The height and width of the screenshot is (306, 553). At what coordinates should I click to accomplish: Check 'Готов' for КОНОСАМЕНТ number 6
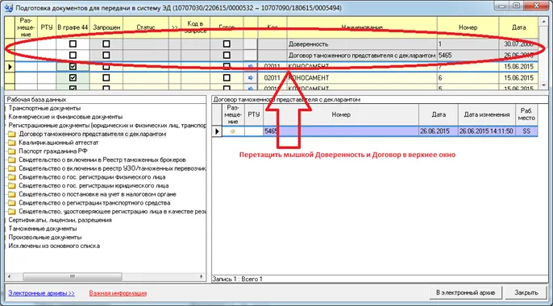[227, 78]
